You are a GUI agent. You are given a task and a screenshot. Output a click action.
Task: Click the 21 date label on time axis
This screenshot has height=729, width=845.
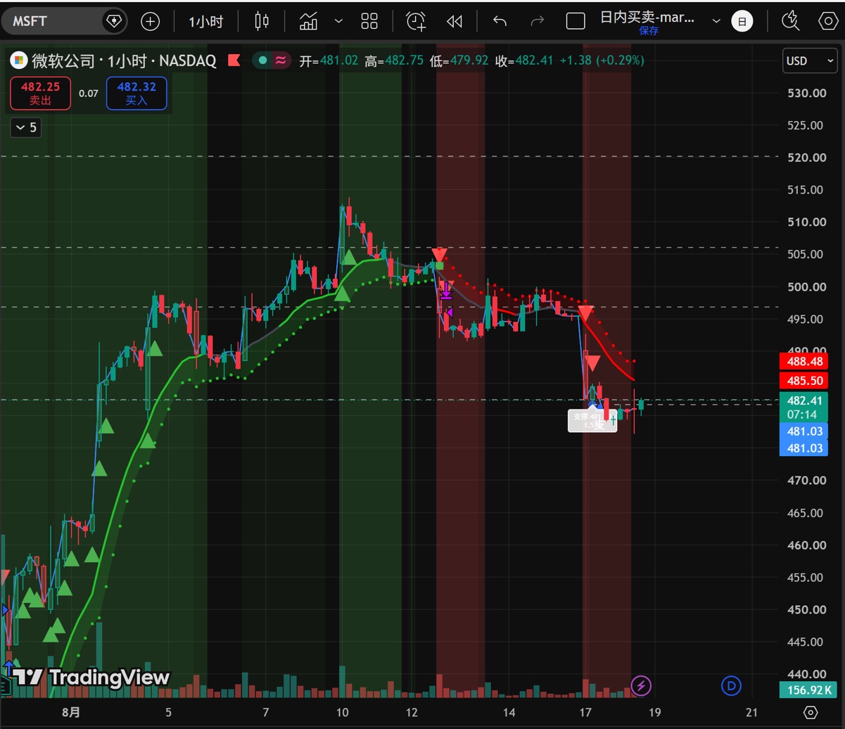751,712
